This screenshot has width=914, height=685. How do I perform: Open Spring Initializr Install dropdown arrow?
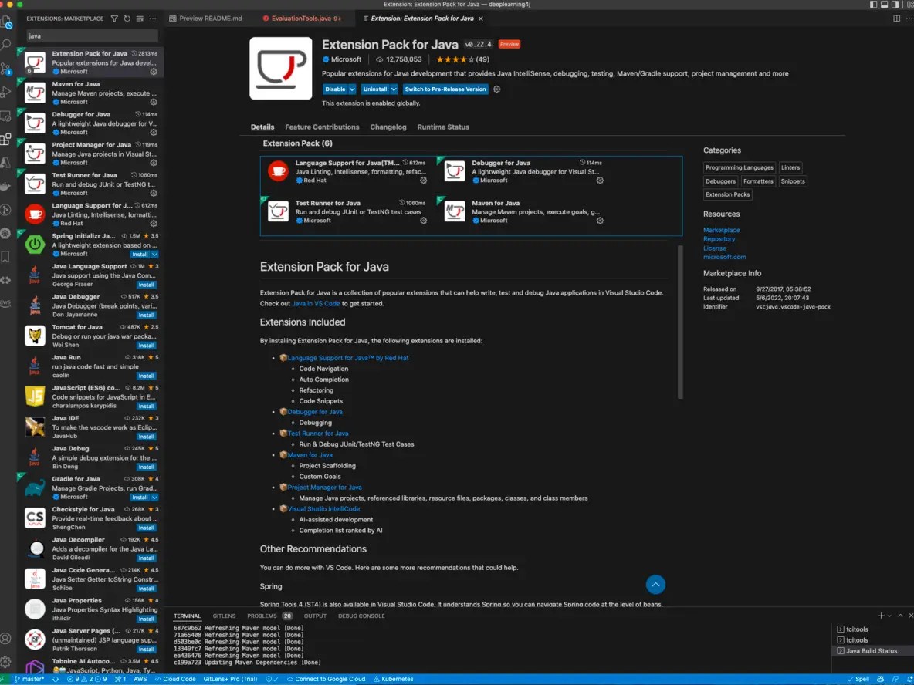point(154,254)
